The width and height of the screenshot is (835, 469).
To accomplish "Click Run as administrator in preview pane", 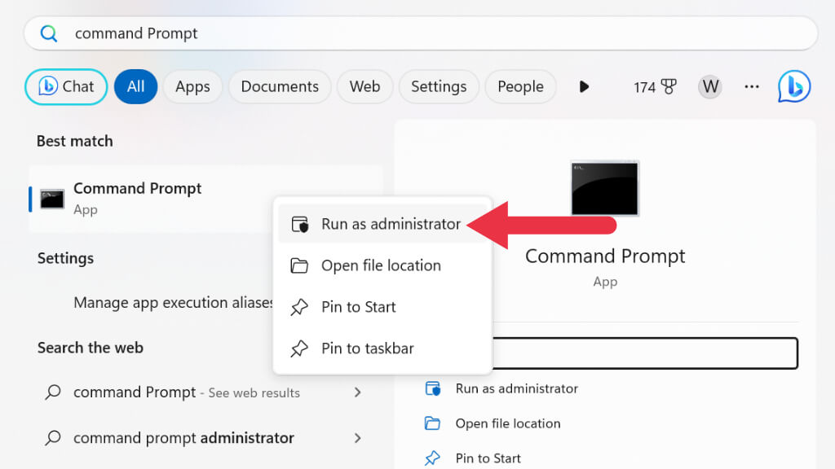I will 516,388.
